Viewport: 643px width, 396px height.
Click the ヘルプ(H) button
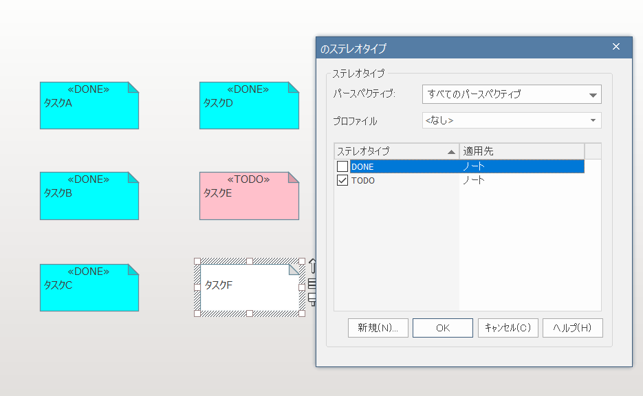click(573, 328)
